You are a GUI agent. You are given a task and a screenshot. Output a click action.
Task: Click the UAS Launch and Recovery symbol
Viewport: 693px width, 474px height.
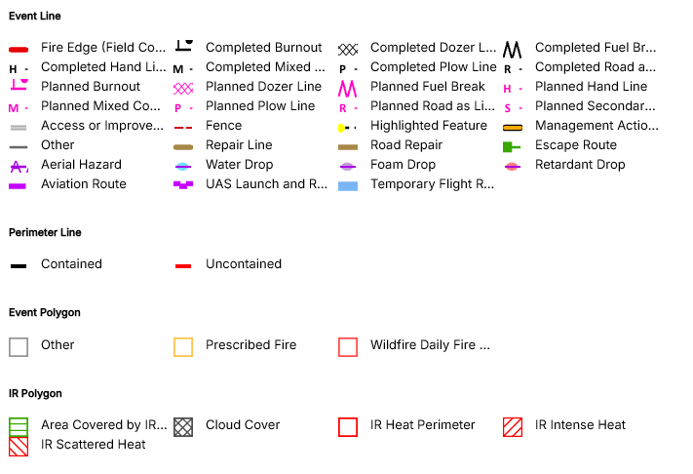click(183, 184)
